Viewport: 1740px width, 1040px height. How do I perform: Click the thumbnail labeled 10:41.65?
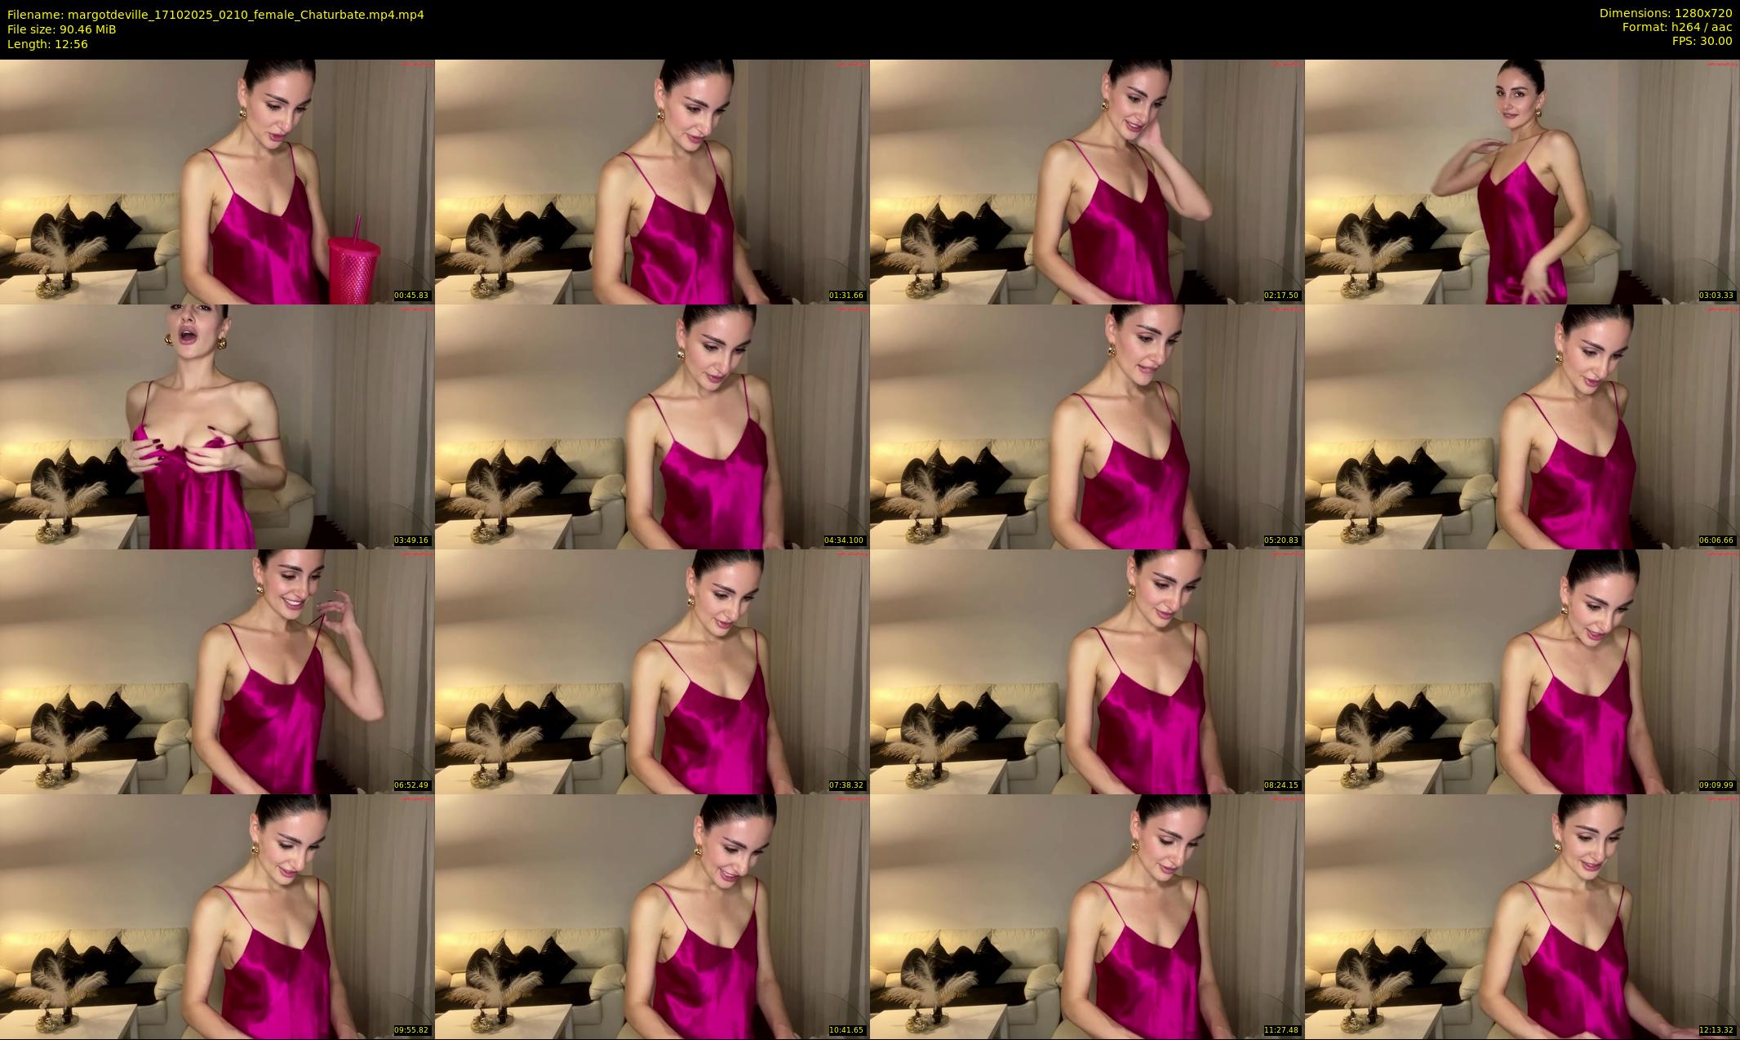pos(652,916)
